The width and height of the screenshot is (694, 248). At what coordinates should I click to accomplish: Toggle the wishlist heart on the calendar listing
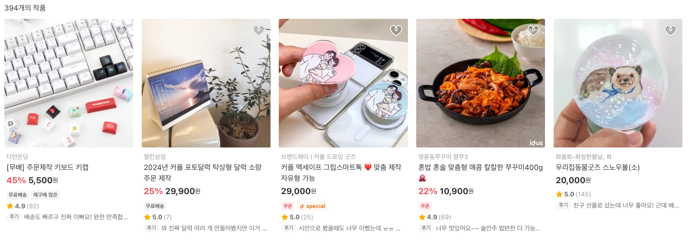click(x=258, y=30)
